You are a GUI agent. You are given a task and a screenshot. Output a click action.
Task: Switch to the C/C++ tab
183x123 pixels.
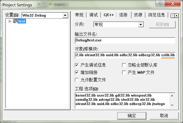click(108, 15)
